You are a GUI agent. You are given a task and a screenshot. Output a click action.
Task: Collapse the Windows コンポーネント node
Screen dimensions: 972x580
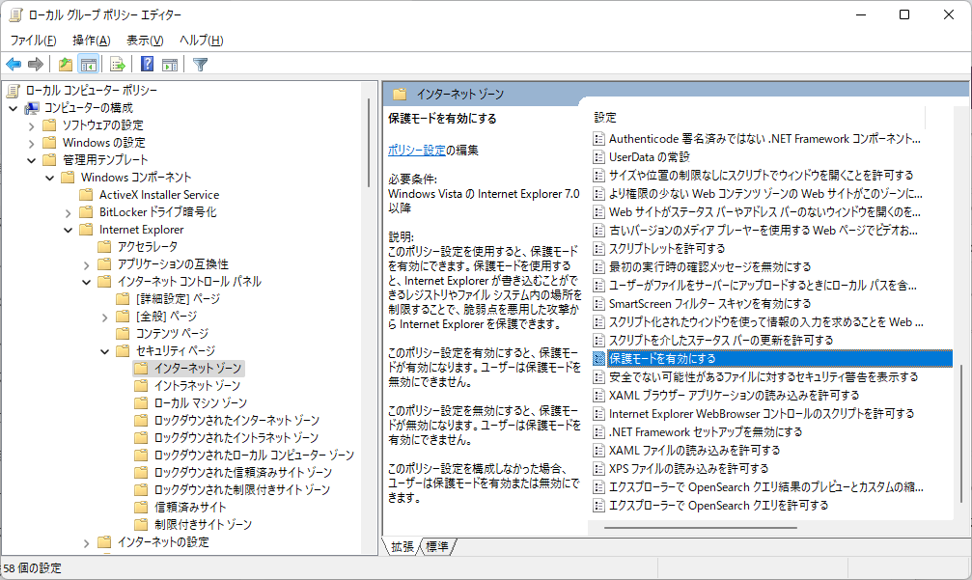(x=49, y=178)
